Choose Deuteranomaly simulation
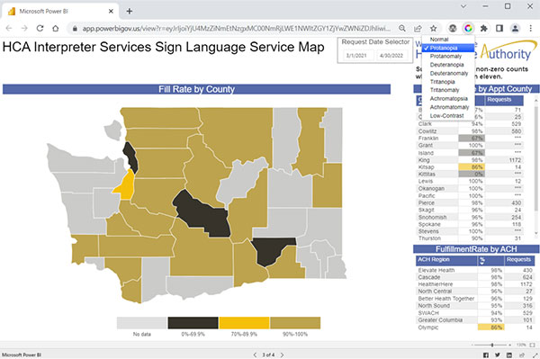 pos(448,73)
